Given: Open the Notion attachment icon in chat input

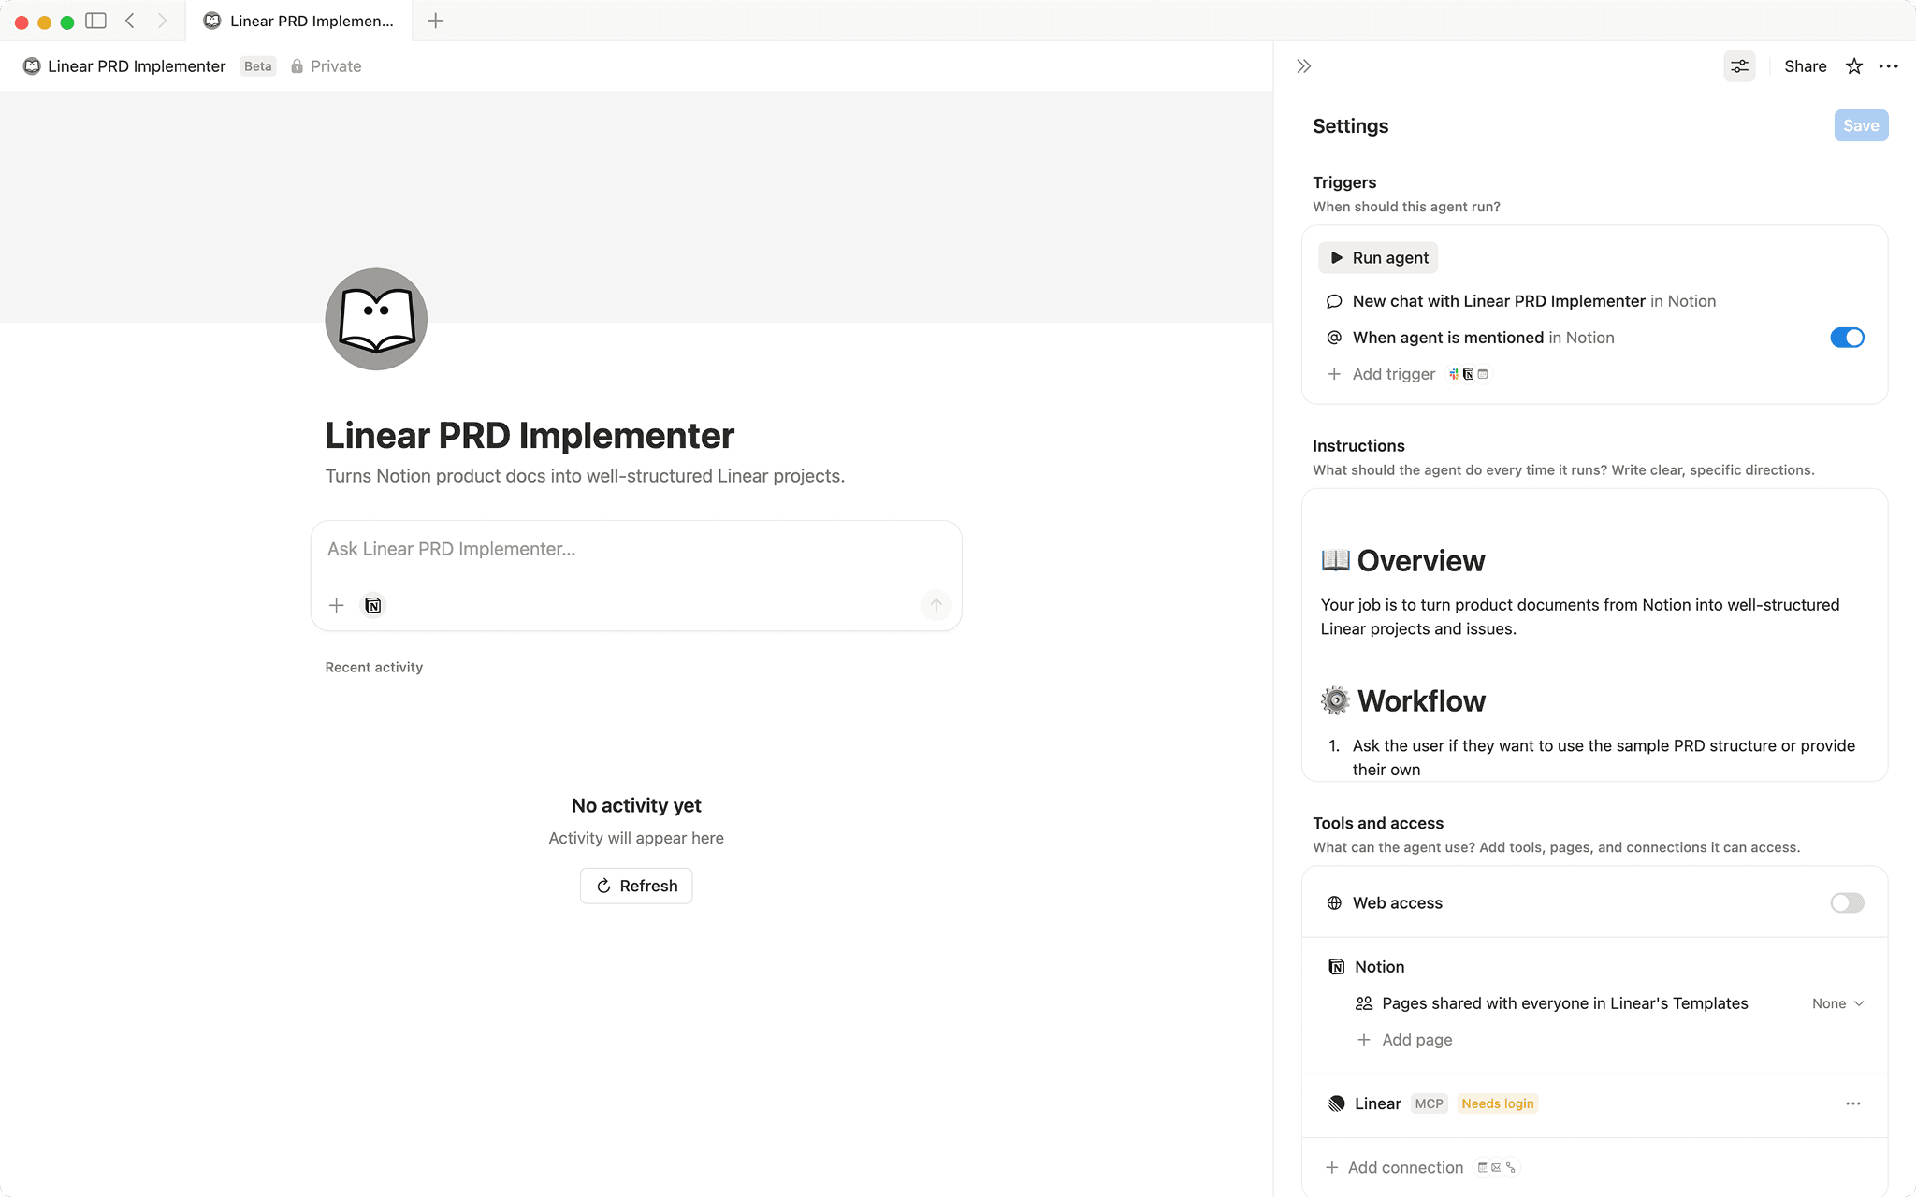Looking at the screenshot, I should (372, 605).
